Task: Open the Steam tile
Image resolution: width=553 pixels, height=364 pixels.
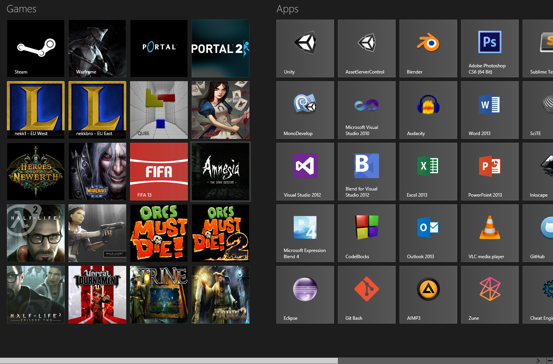Action: coord(36,48)
